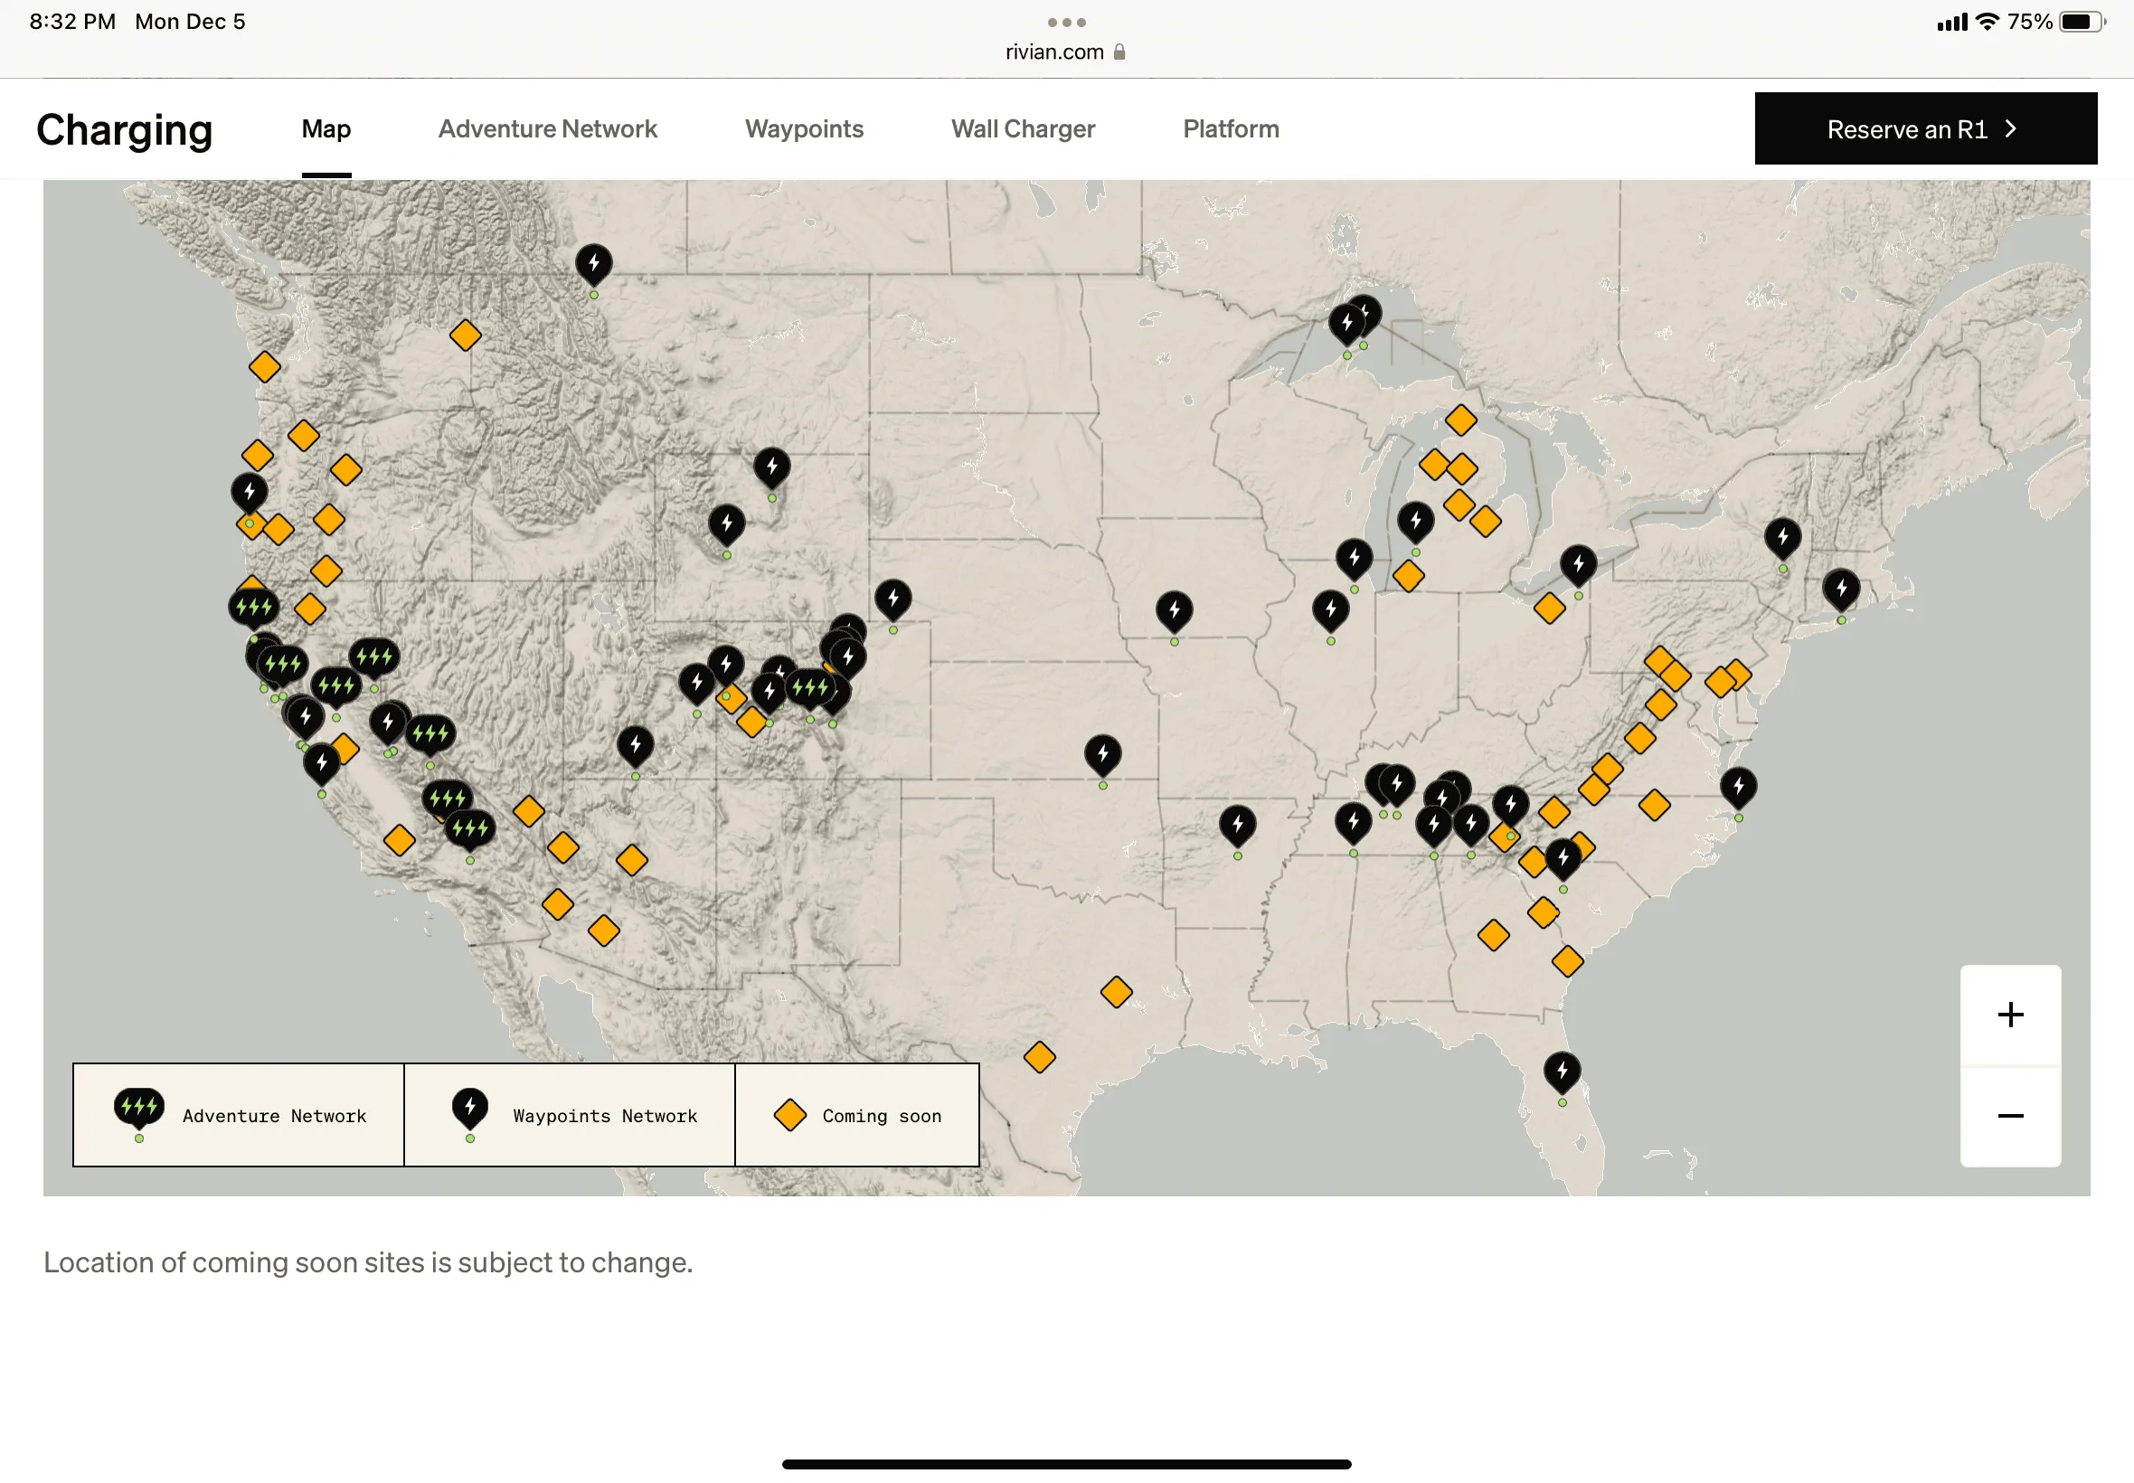Open the three-dot multitasking menu
Screen dimensions: 2134x1483
point(1066,23)
